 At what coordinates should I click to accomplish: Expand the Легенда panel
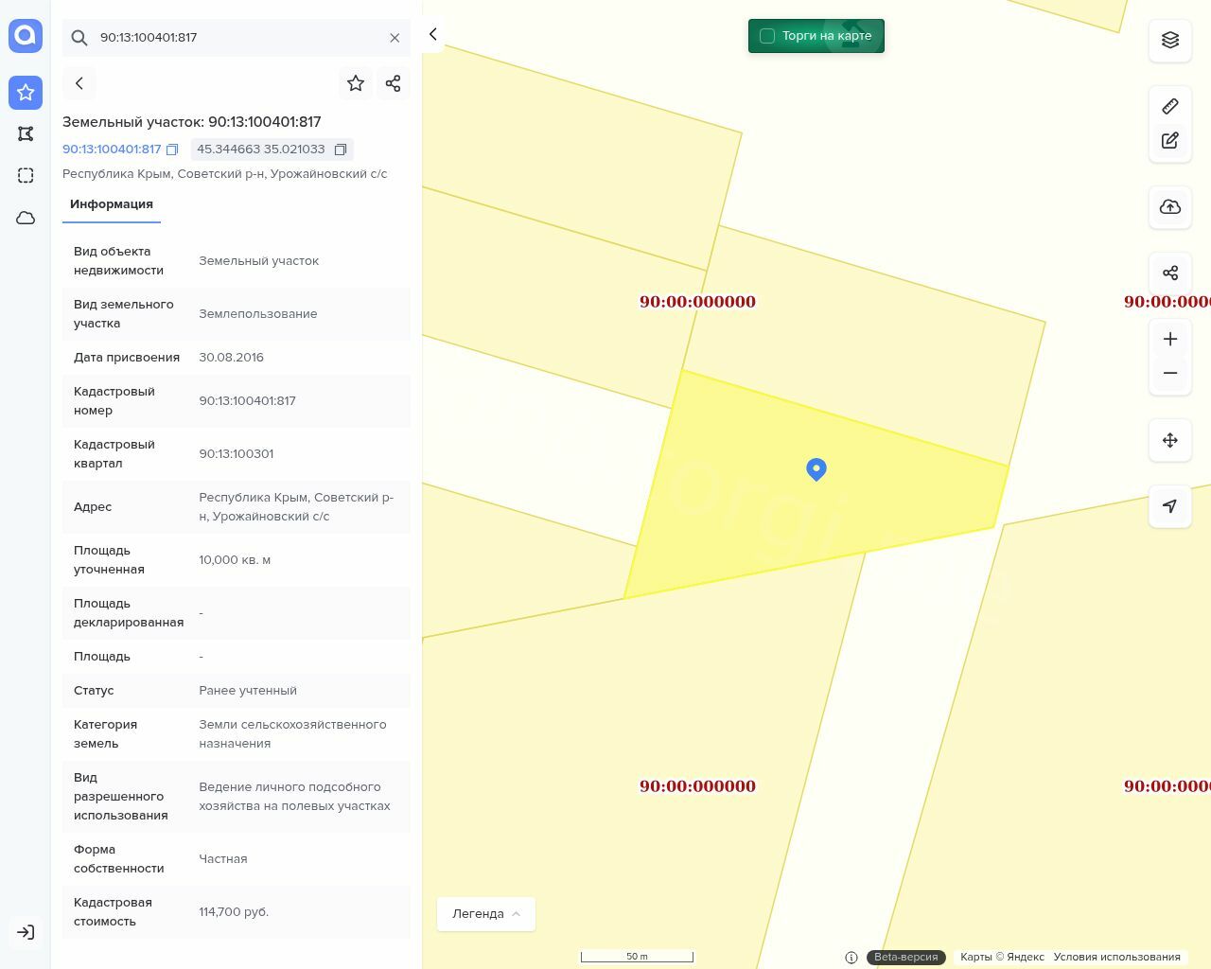pyautogui.click(x=486, y=914)
